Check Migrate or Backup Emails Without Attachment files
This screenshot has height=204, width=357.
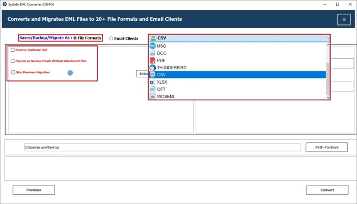(x=13, y=61)
